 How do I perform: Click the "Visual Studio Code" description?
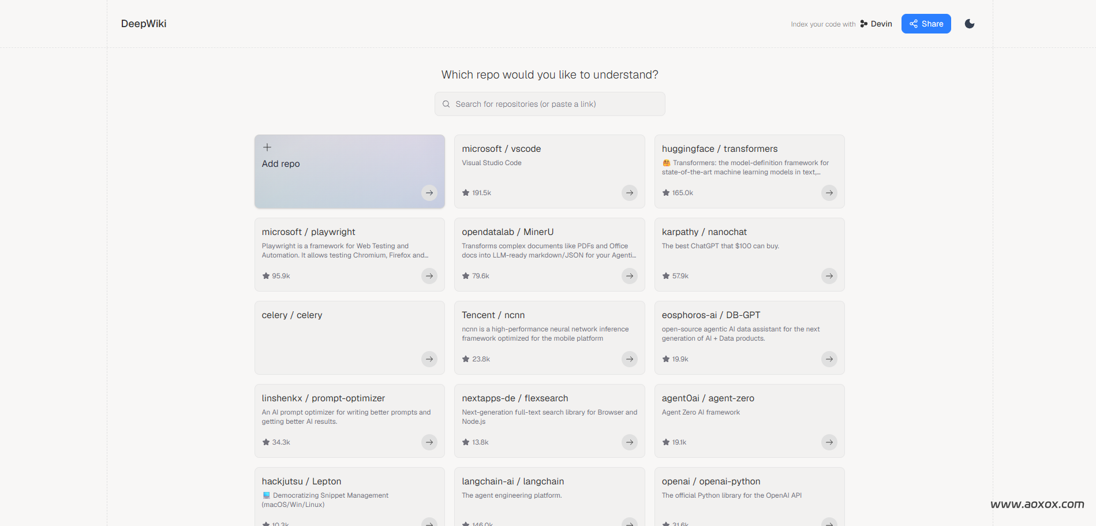[x=492, y=163]
